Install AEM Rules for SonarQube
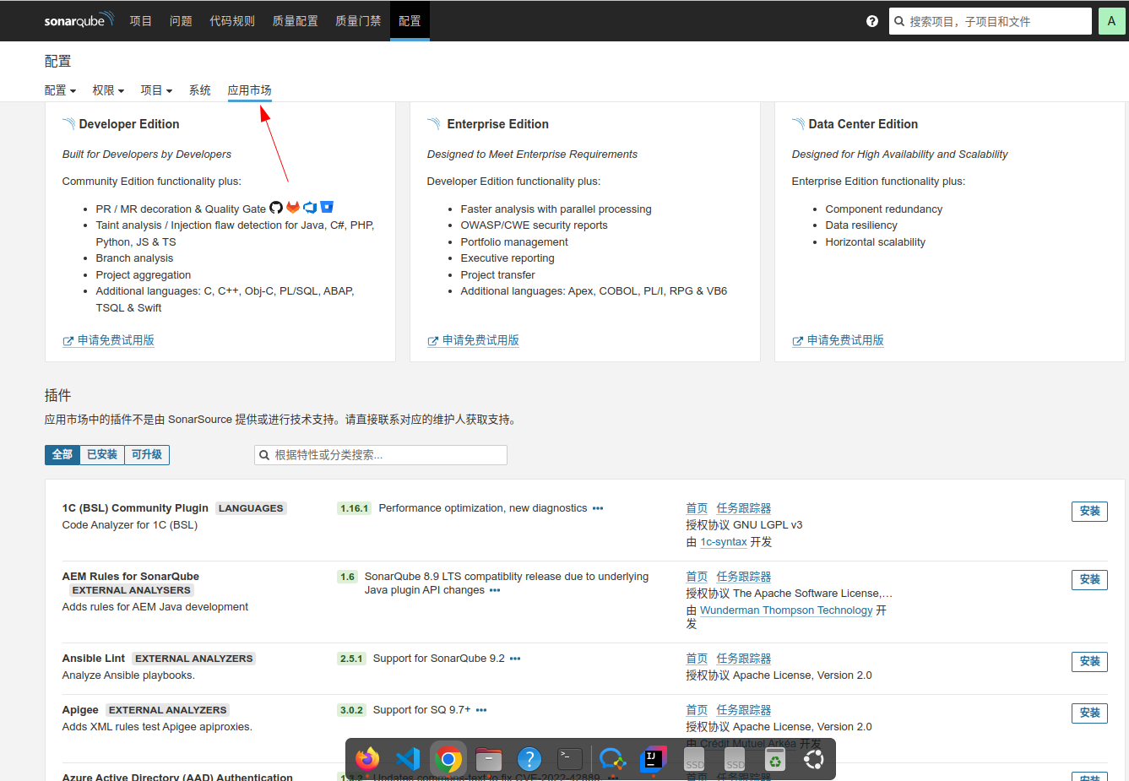This screenshot has width=1129, height=781. coord(1089,580)
